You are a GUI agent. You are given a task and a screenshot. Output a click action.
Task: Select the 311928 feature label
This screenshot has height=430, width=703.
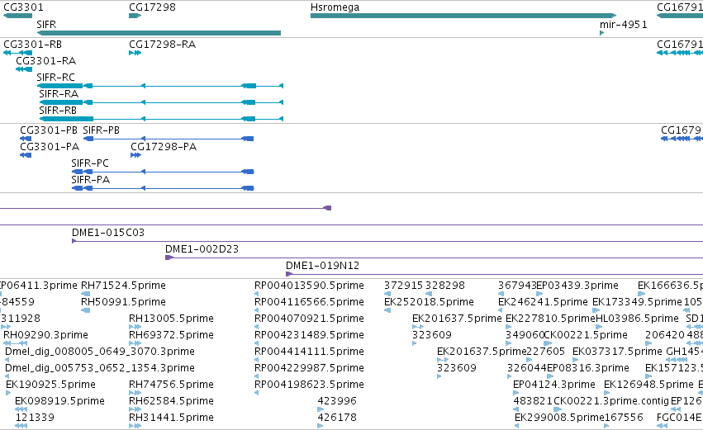20,319
